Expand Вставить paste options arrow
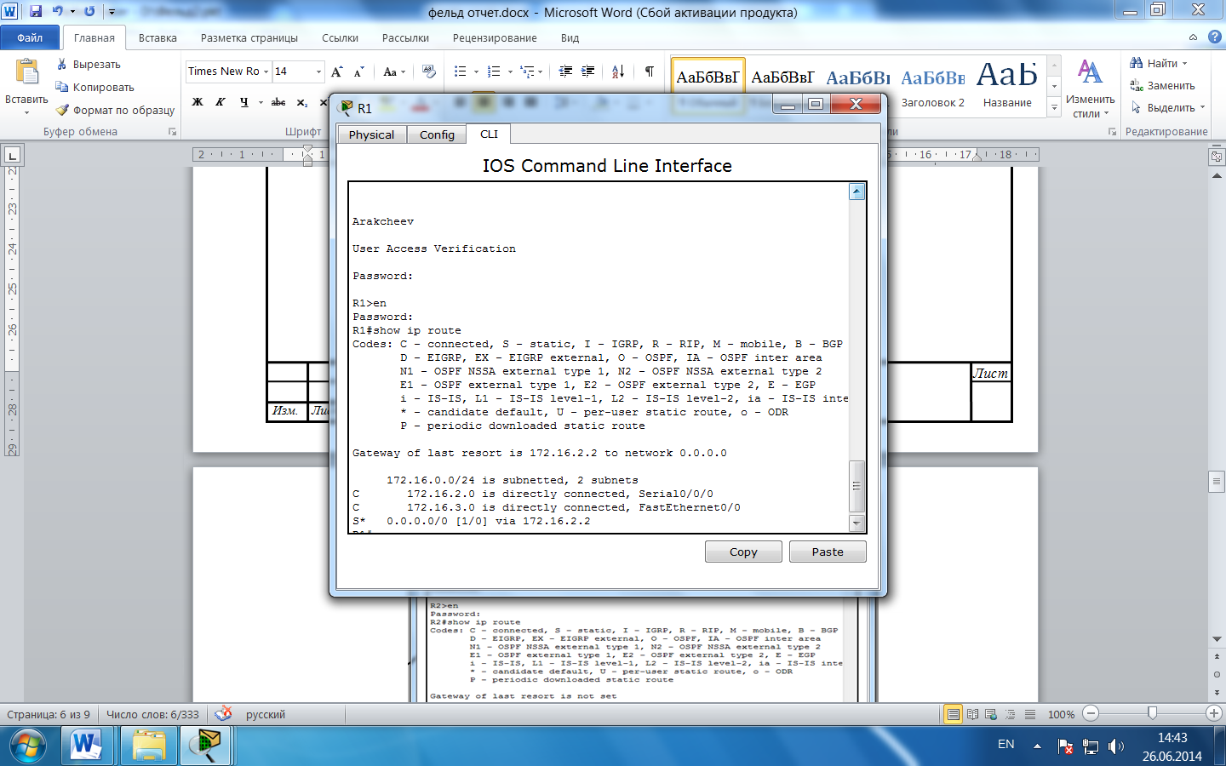The width and height of the screenshot is (1226, 766). coord(26,111)
